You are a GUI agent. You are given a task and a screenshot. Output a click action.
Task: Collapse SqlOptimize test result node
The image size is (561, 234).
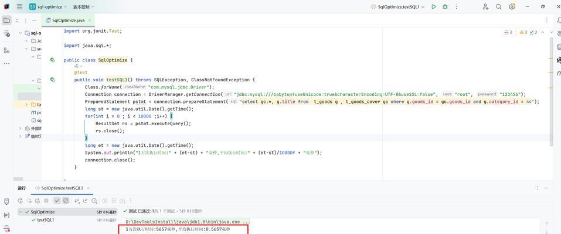point(21,212)
